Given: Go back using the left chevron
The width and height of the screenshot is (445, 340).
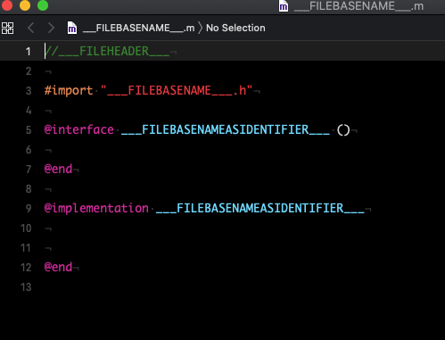Looking at the screenshot, I should [x=31, y=28].
